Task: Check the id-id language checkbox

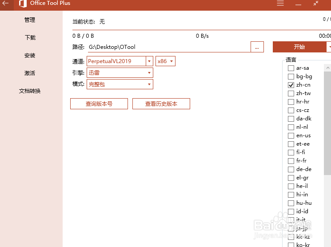Action: pyautogui.click(x=291, y=211)
